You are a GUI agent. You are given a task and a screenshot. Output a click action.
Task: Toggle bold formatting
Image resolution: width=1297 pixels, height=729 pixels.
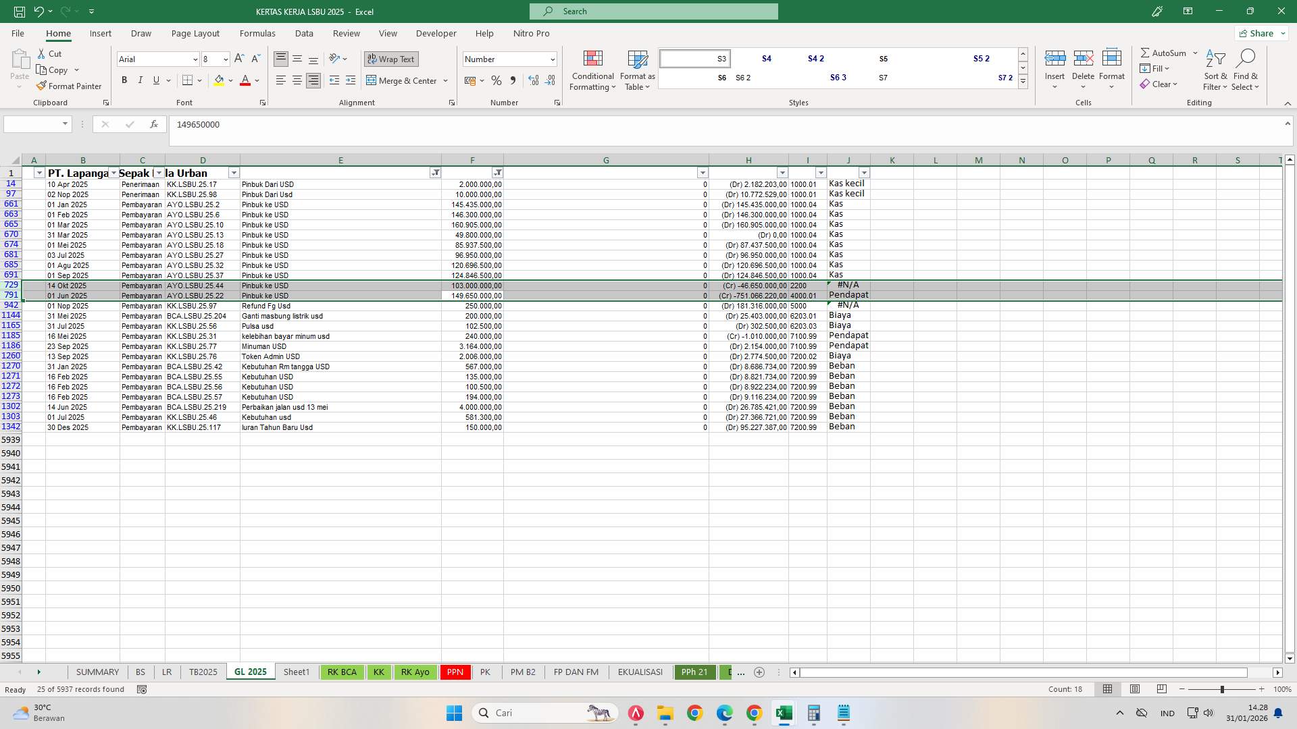coord(124,80)
